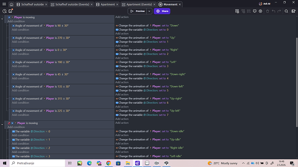Image resolution: width=298 pixels, height=167 pixels.
Task: Select condition The variable Direction = 0
Action: coord(31,131)
